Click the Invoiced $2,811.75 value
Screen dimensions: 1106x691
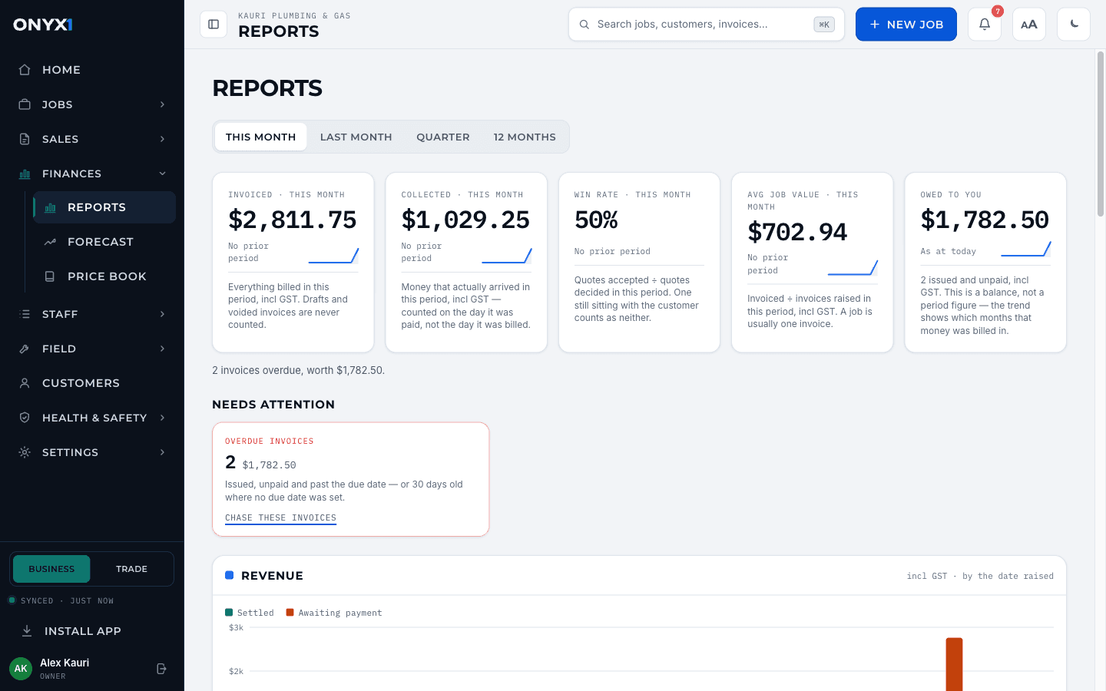pyautogui.click(x=293, y=220)
